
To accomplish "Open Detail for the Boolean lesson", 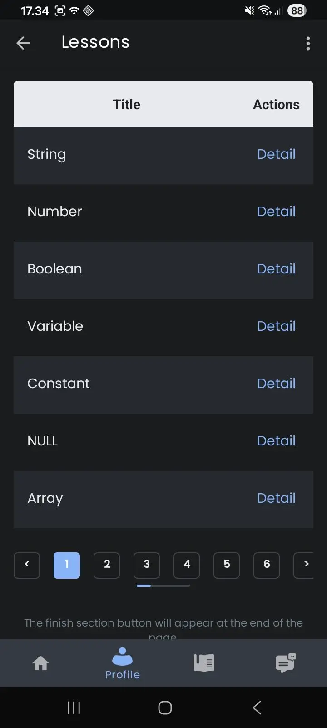I will tap(276, 269).
